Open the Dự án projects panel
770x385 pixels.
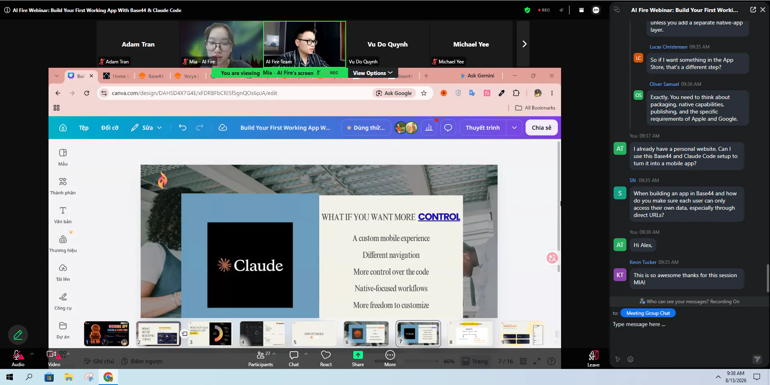[63, 330]
